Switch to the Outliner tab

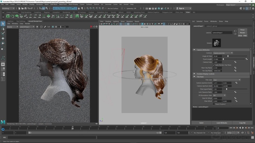click(x=10, y=21)
